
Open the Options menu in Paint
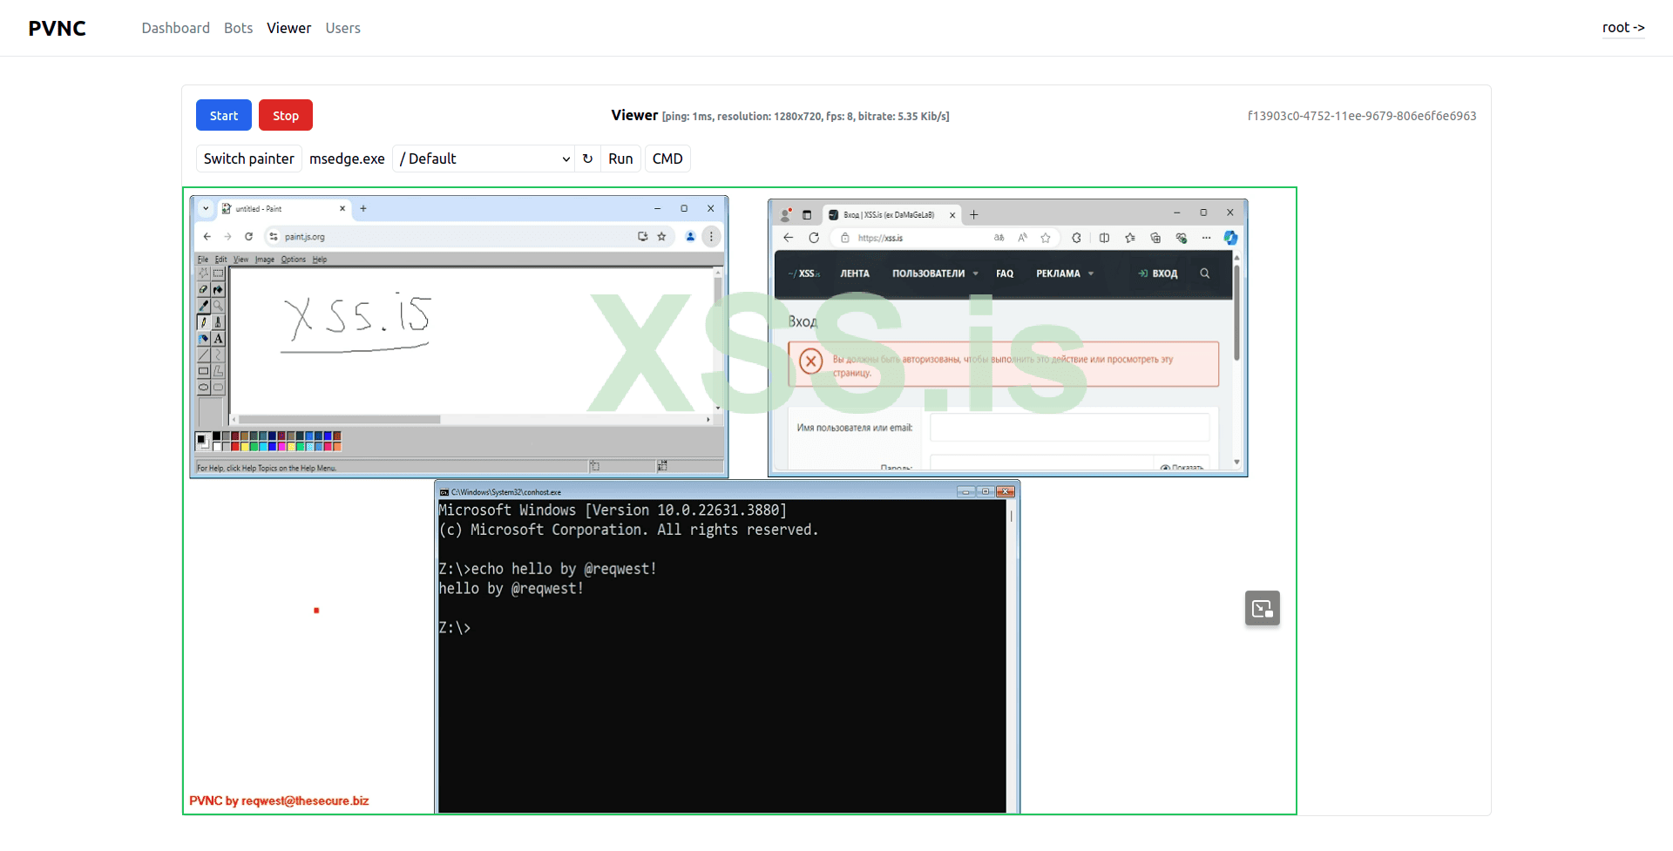tap(294, 260)
